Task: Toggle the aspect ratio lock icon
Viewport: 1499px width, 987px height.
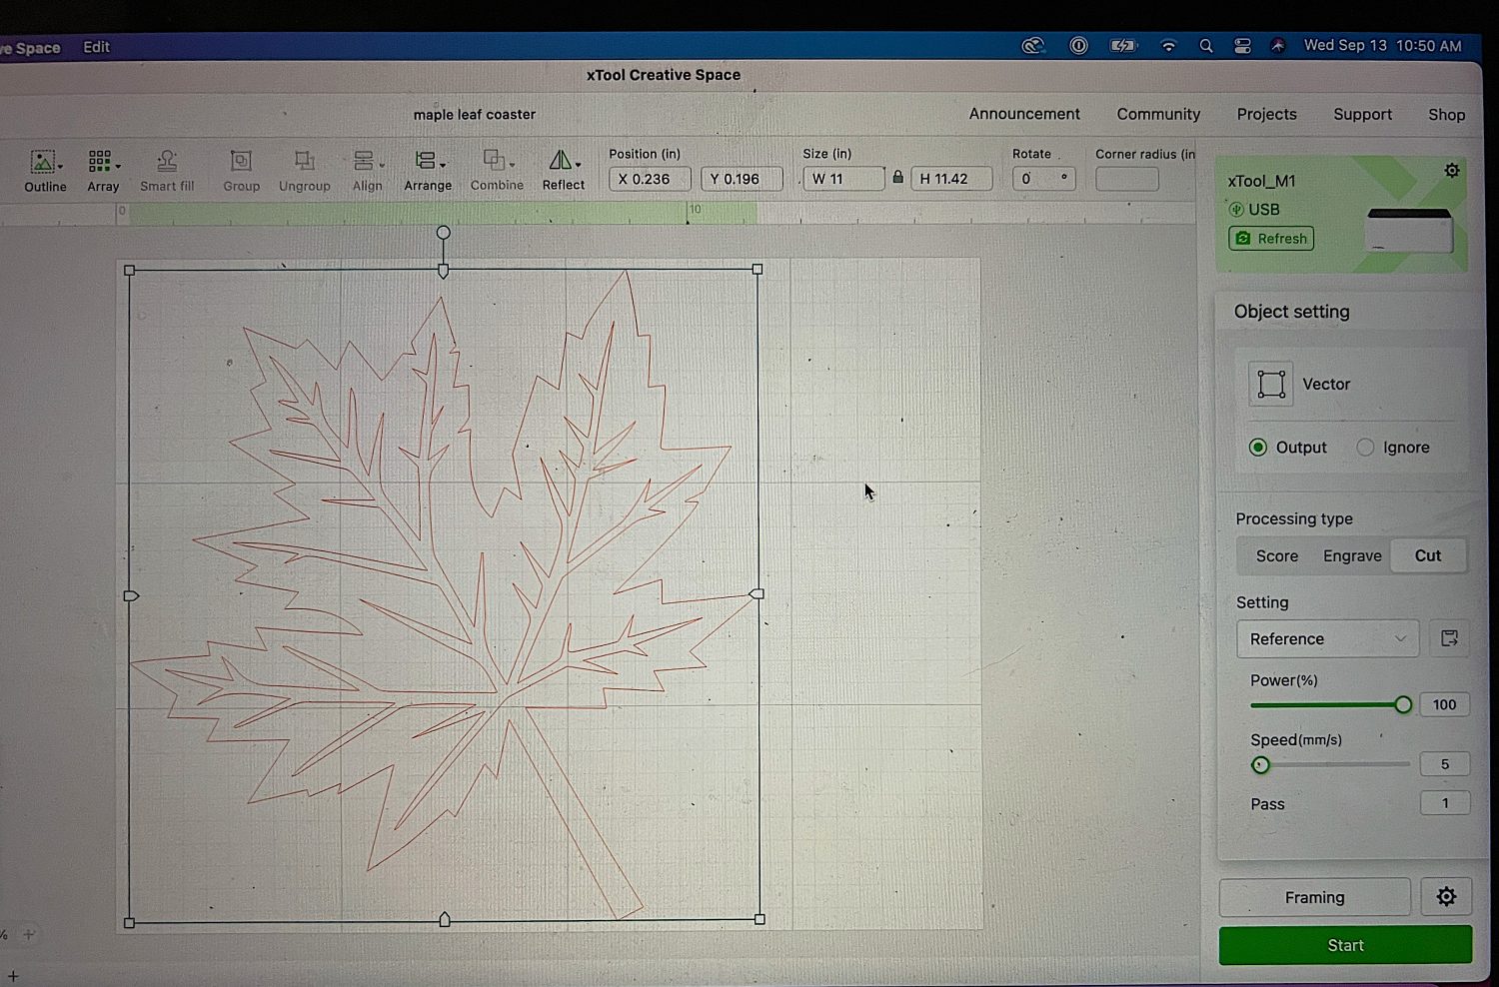Action: (897, 178)
